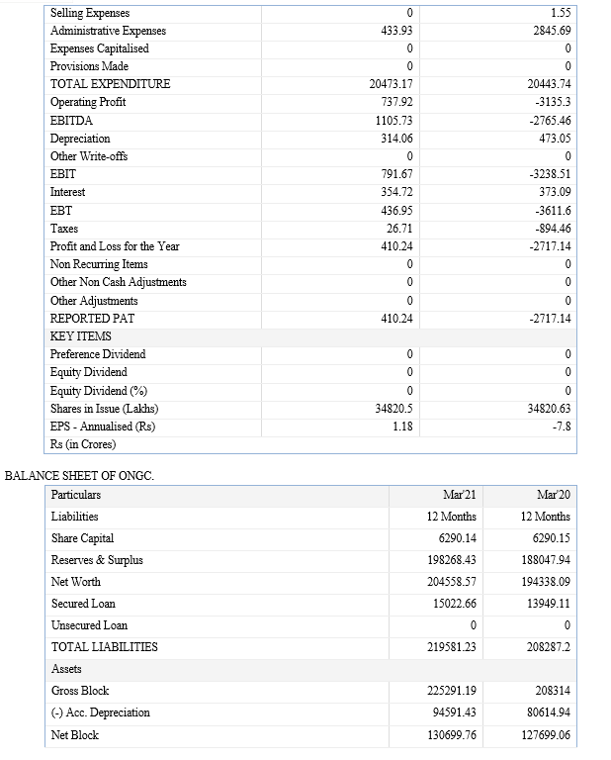This screenshot has height=760, width=611.
Task: Select the Net Worth value 204558.57
Action: 451,582
